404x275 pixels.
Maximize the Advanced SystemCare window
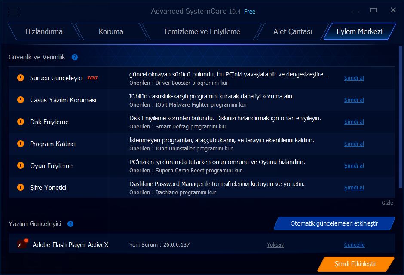(373, 10)
